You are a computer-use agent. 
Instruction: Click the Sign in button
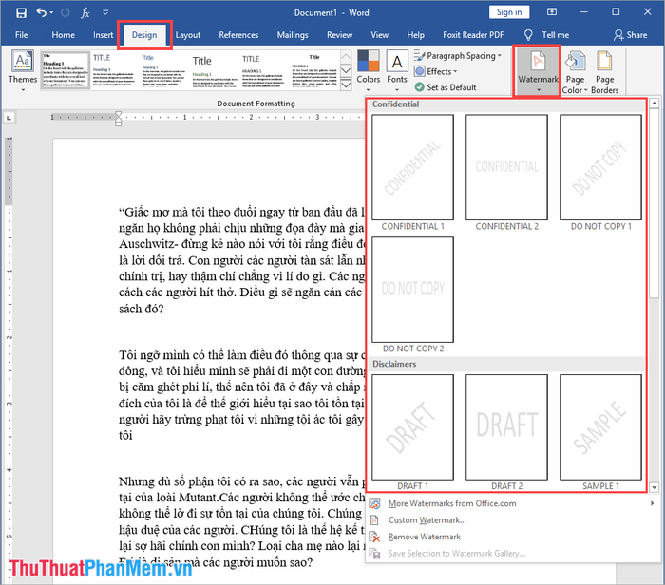click(x=508, y=12)
